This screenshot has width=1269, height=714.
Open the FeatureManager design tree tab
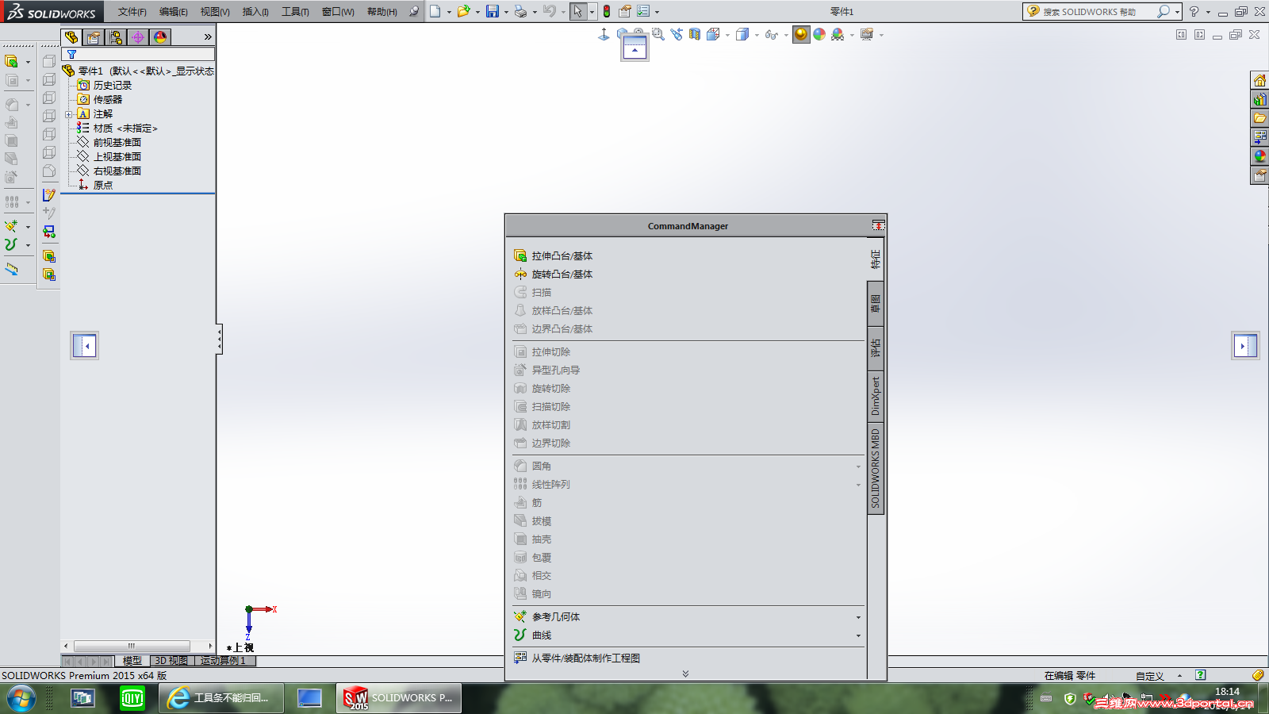[x=71, y=37]
